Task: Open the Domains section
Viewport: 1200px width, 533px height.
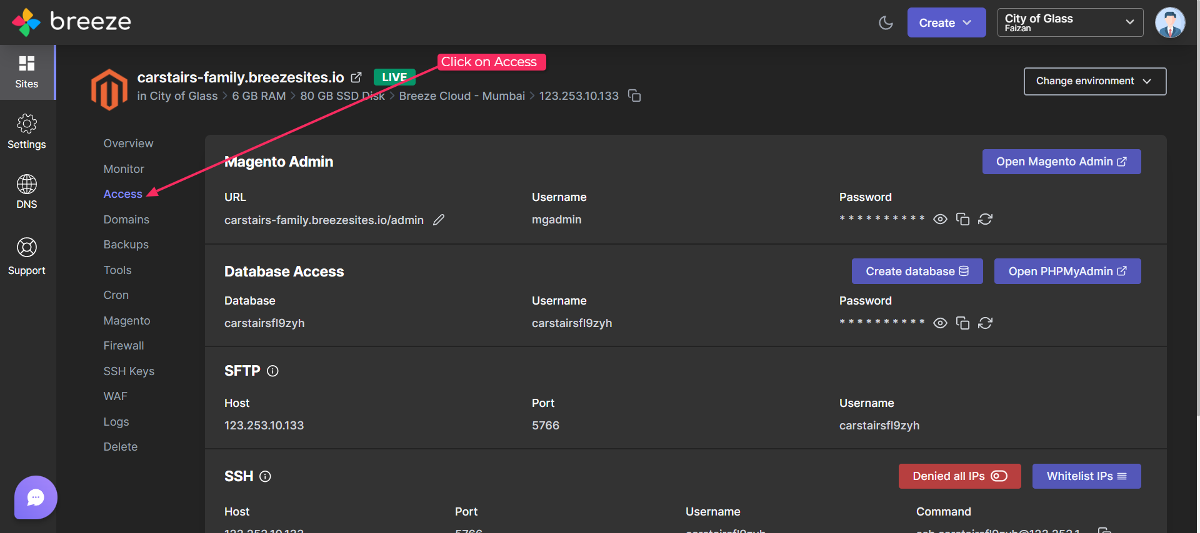Action: [126, 220]
